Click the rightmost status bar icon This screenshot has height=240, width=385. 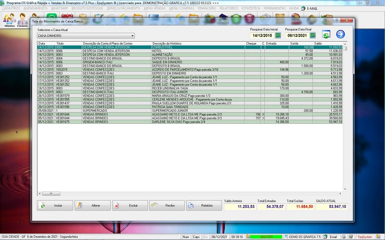click(378, 237)
